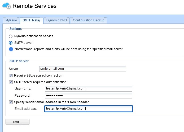Image resolution: width=184 pixels, height=132 pixels.
Task: Click the blue information icon
Action: coord(11,49)
